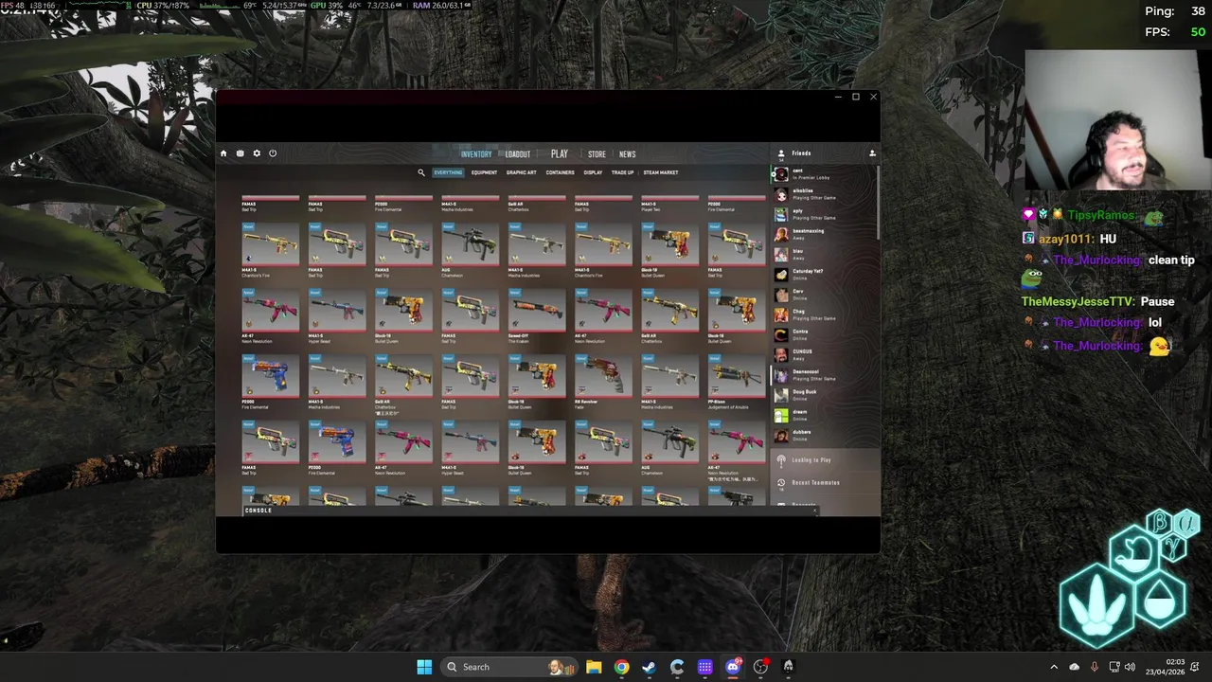
Task: Open the purple grid app on the taskbar
Action: click(x=704, y=667)
